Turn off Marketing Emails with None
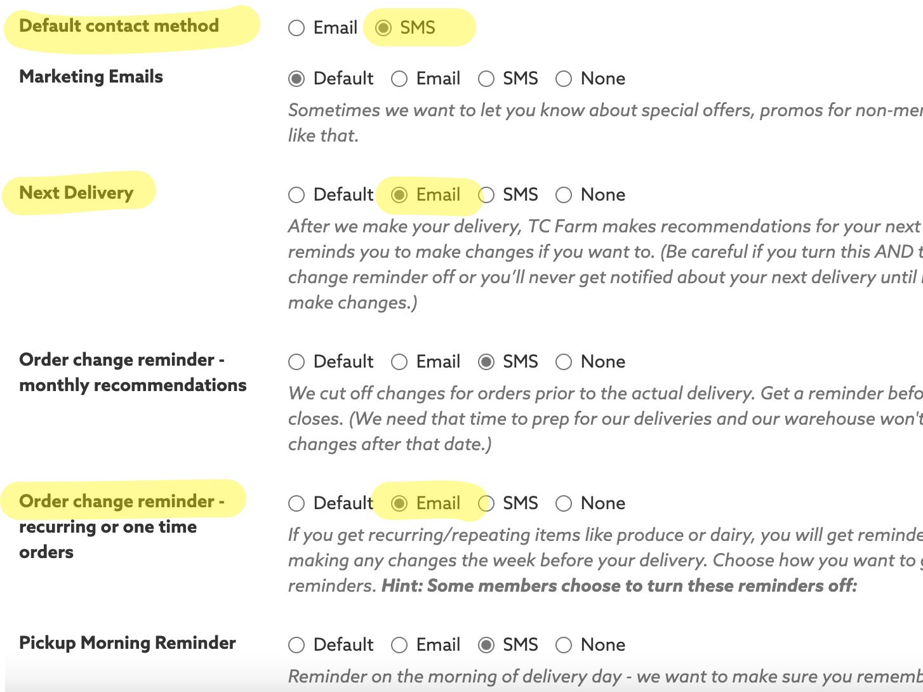923x692 pixels. [564, 79]
